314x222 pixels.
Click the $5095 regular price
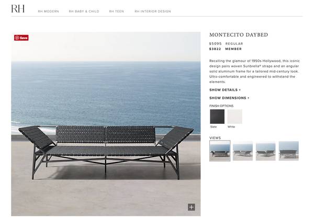coord(215,43)
